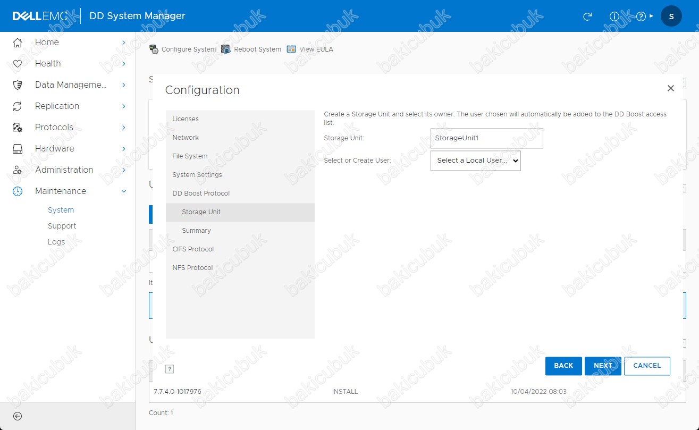Click the Reboot System icon

click(x=226, y=49)
